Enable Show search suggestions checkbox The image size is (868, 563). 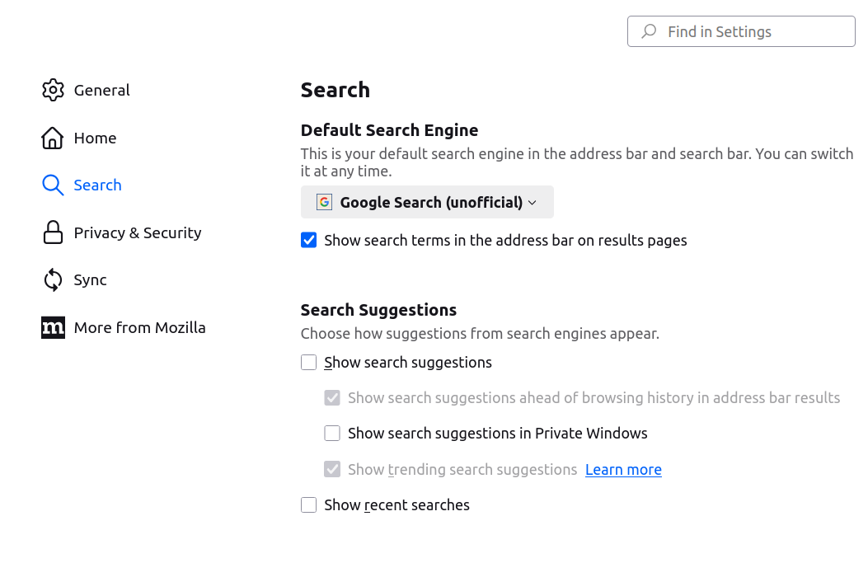(308, 362)
